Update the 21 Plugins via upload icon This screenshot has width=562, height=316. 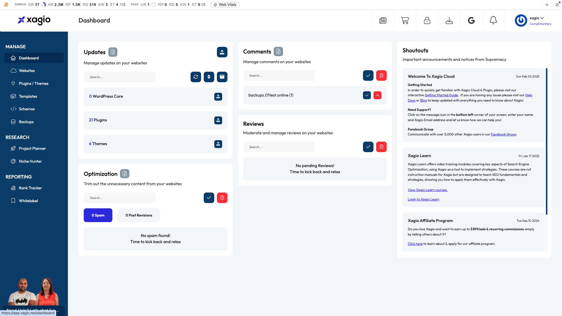pyautogui.click(x=218, y=120)
